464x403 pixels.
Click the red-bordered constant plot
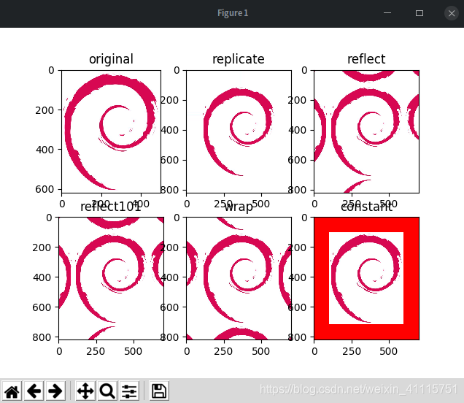pyautogui.click(x=367, y=278)
